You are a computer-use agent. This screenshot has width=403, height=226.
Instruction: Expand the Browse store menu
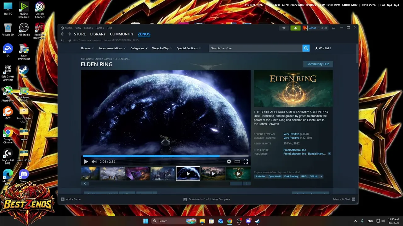click(88, 48)
